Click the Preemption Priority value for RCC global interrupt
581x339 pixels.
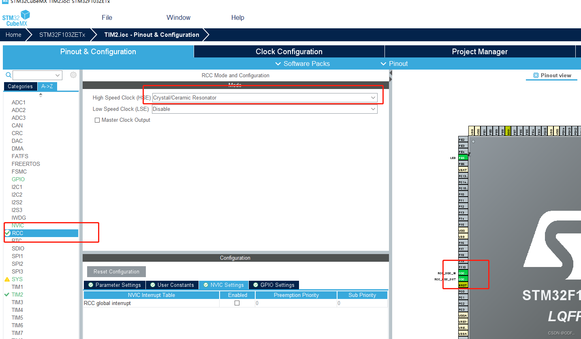[296, 303]
